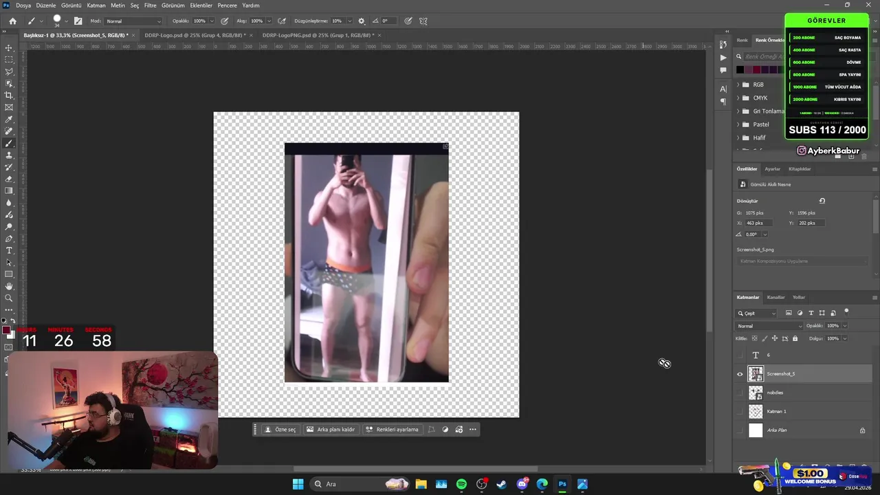Show the Katman 1 layer
The image size is (880, 495).
click(740, 411)
